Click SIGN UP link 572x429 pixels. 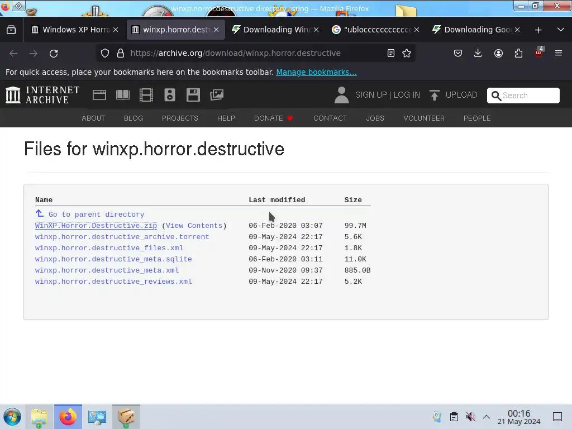click(371, 95)
